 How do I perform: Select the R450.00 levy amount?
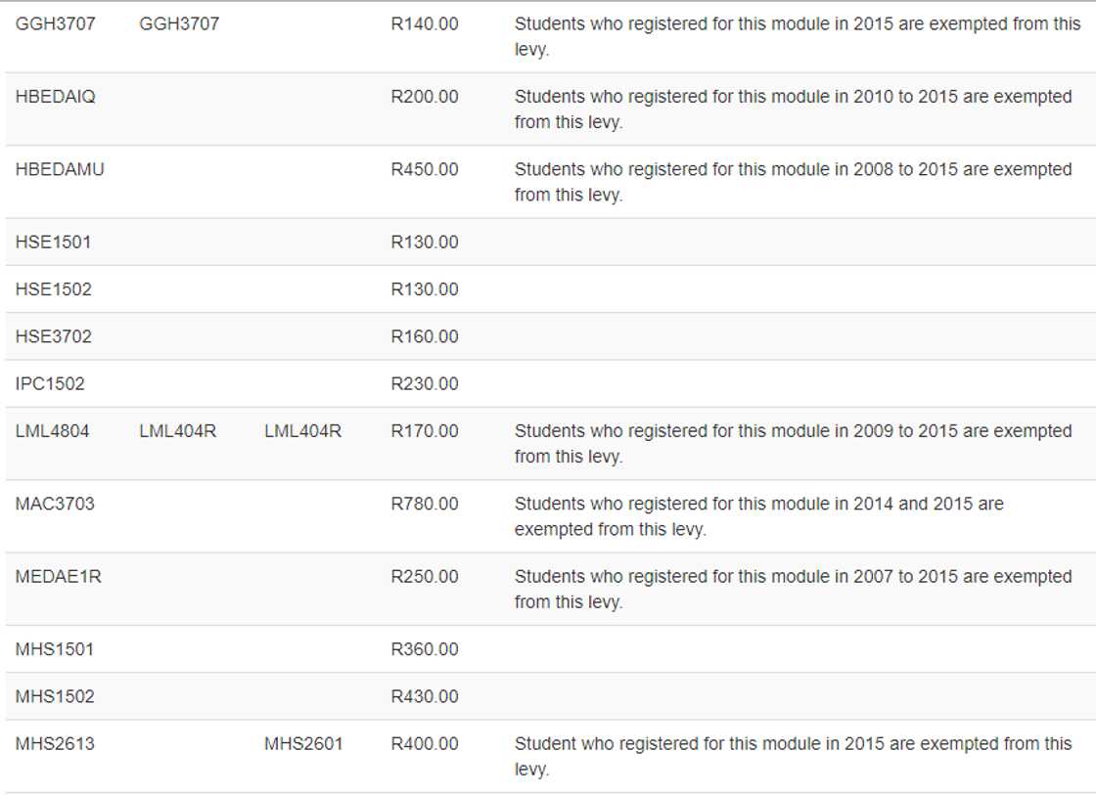425,169
